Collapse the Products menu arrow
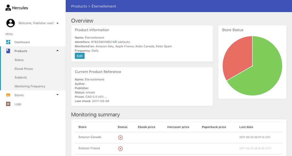 [57, 51]
